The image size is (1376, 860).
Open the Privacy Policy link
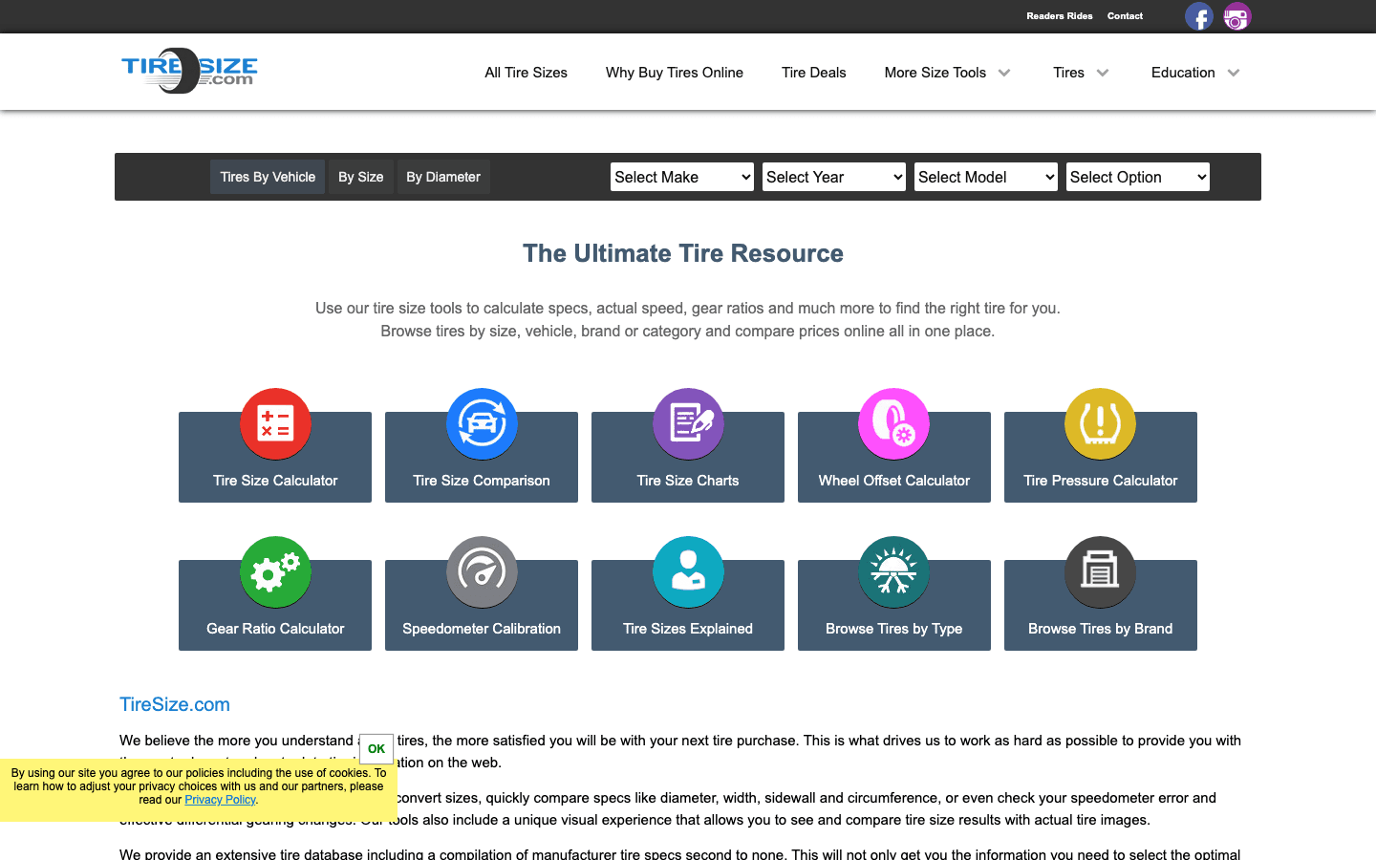(x=220, y=800)
